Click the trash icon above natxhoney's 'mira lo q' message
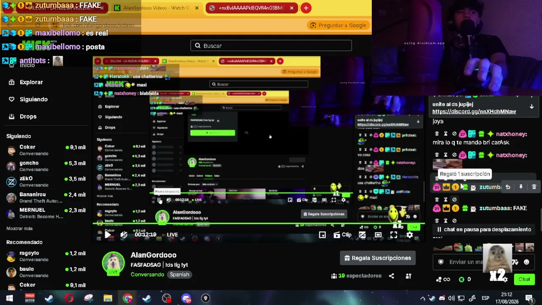 pos(437,134)
